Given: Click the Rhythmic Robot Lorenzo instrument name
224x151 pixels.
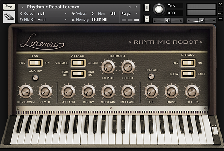Looking at the screenshot, I should click(x=53, y=7).
